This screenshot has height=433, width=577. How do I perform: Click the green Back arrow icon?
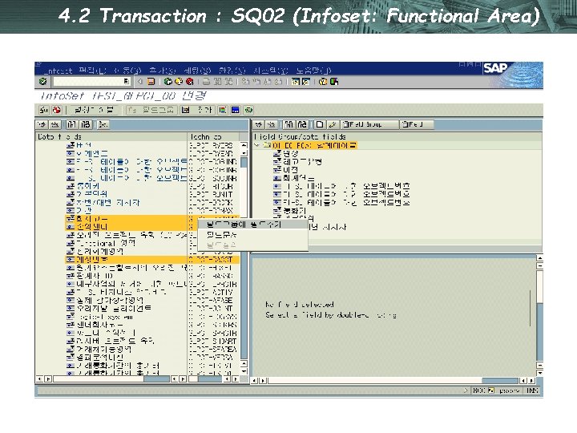point(168,81)
